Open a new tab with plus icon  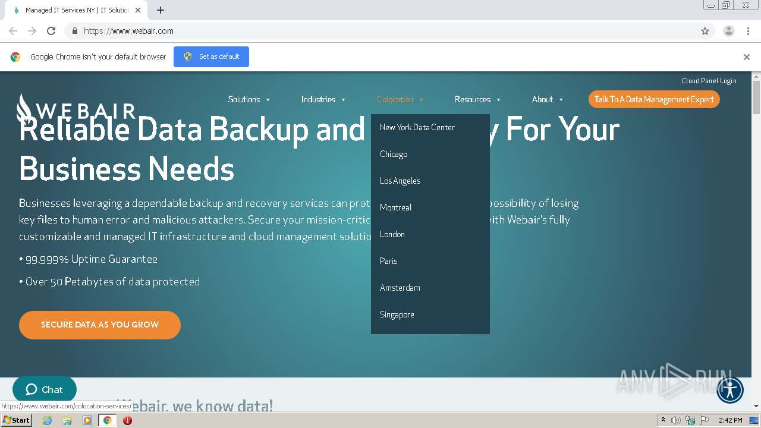click(161, 10)
